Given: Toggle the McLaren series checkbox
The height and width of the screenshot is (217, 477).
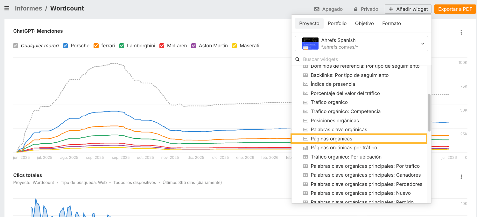Looking at the screenshot, I should pyautogui.click(x=162, y=46).
